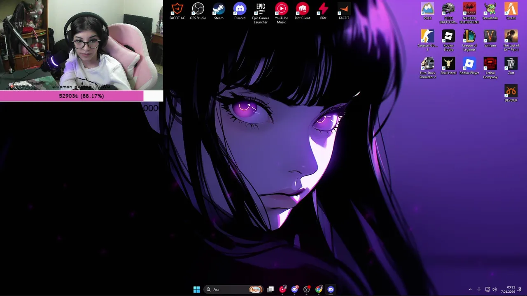Select the NARAKA BLADEPOINT icon
This screenshot has width=527, height=296.
pyautogui.click(x=469, y=13)
